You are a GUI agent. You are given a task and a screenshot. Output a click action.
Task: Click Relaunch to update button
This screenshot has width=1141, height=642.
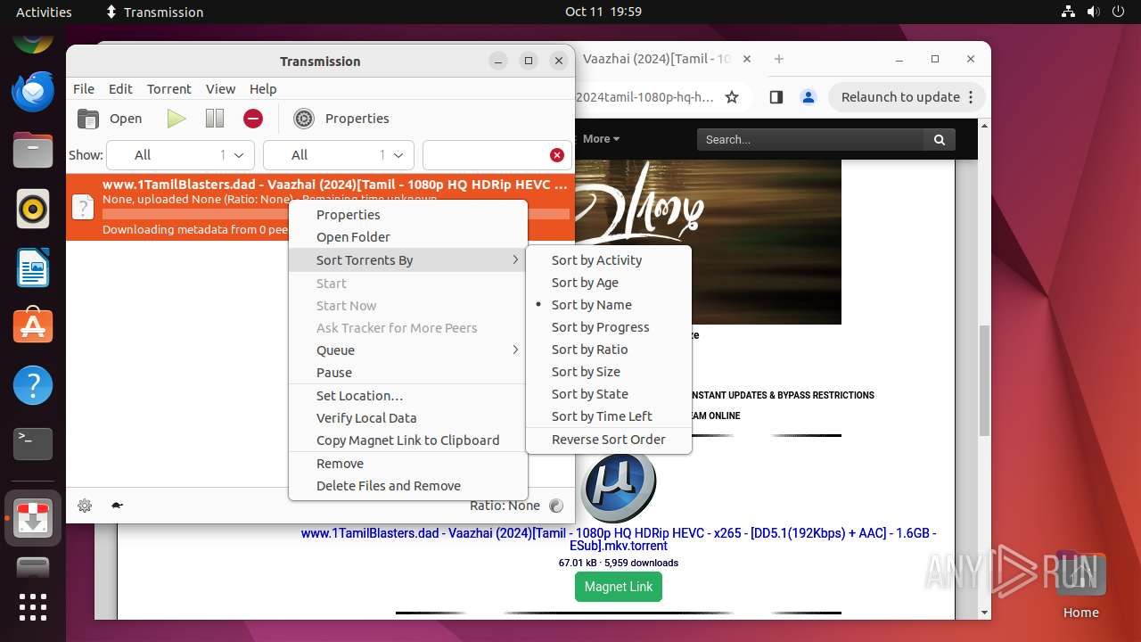(907, 97)
